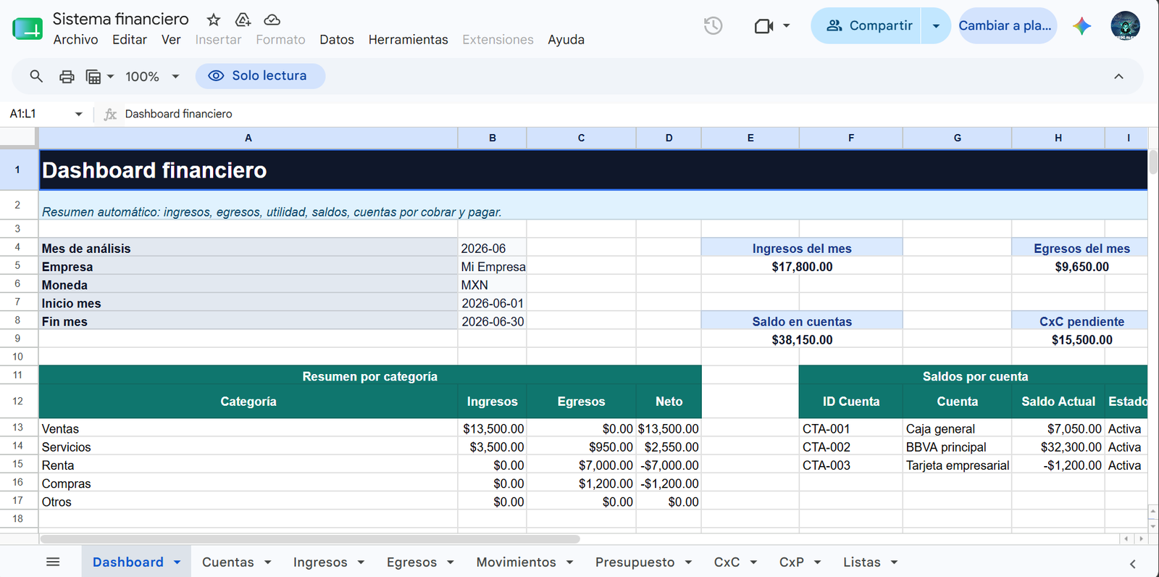Open the name box dropdown arrow
Screen dimensions: 1159x577
(79, 114)
